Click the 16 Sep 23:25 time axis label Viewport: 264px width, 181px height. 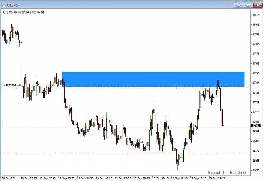(29, 178)
